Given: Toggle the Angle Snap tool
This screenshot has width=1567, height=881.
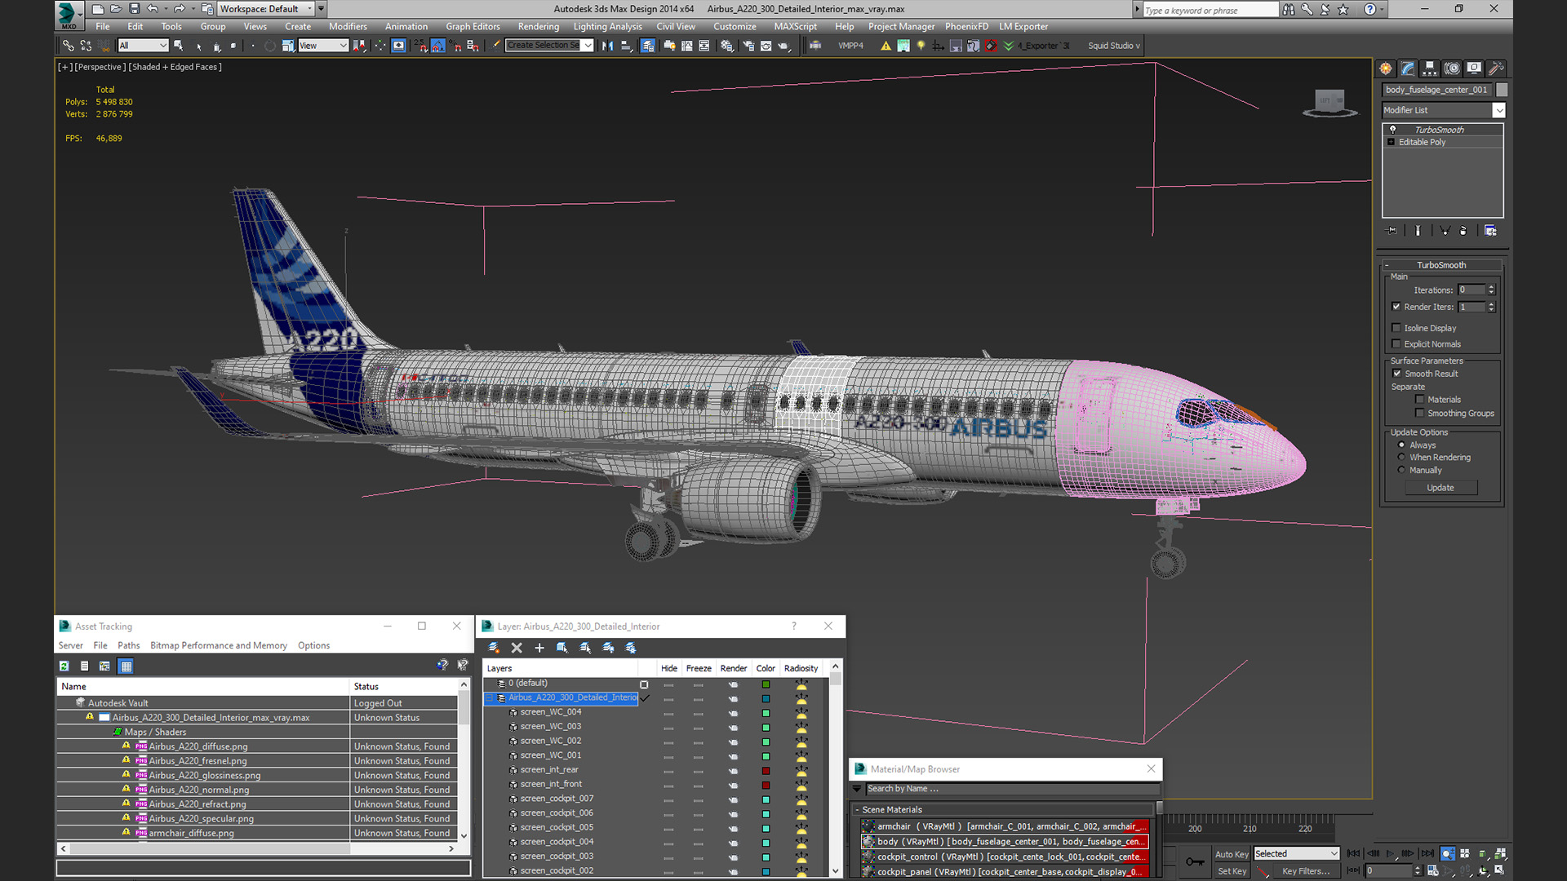Looking at the screenshot, I should click(437, 46).
